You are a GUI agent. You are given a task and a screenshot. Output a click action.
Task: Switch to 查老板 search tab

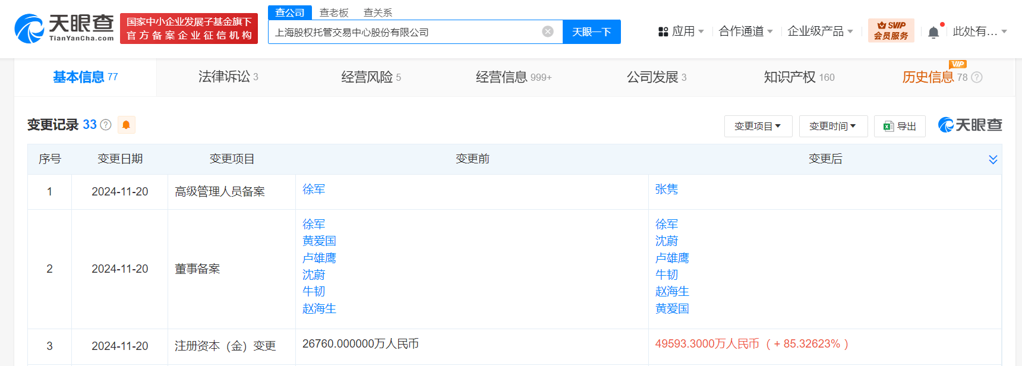tap(334, 12)
